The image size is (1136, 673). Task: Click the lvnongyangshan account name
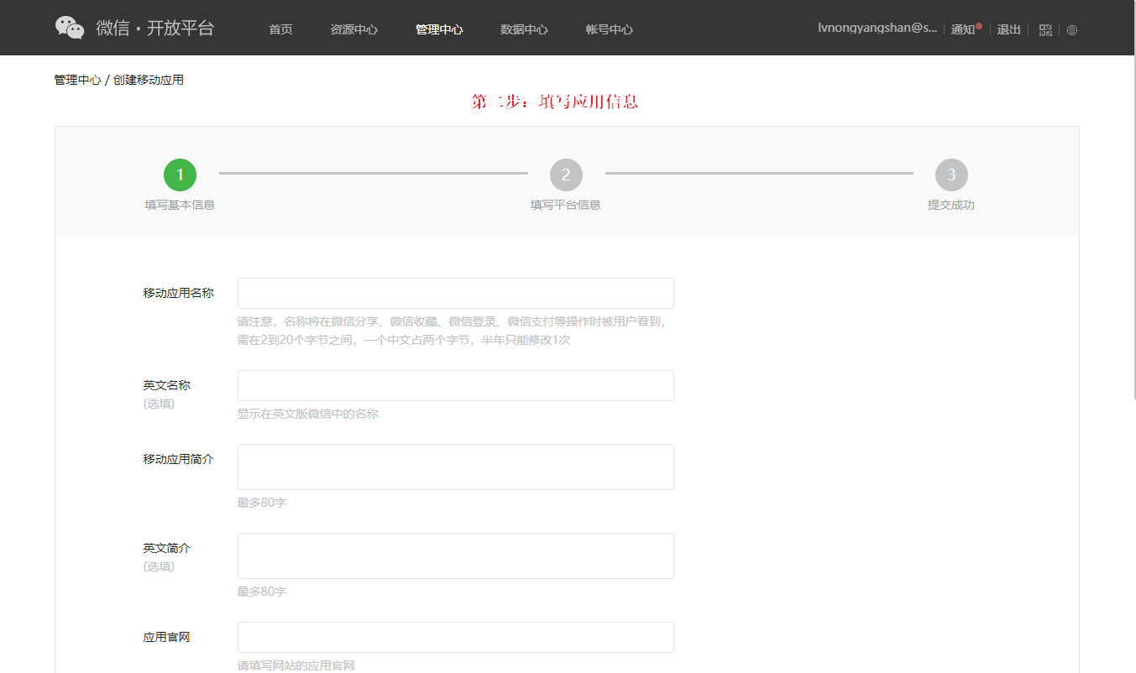877,29
